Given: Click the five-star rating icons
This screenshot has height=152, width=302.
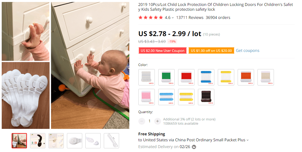Looking at the screenshot, I should click(x=151, y=17).
